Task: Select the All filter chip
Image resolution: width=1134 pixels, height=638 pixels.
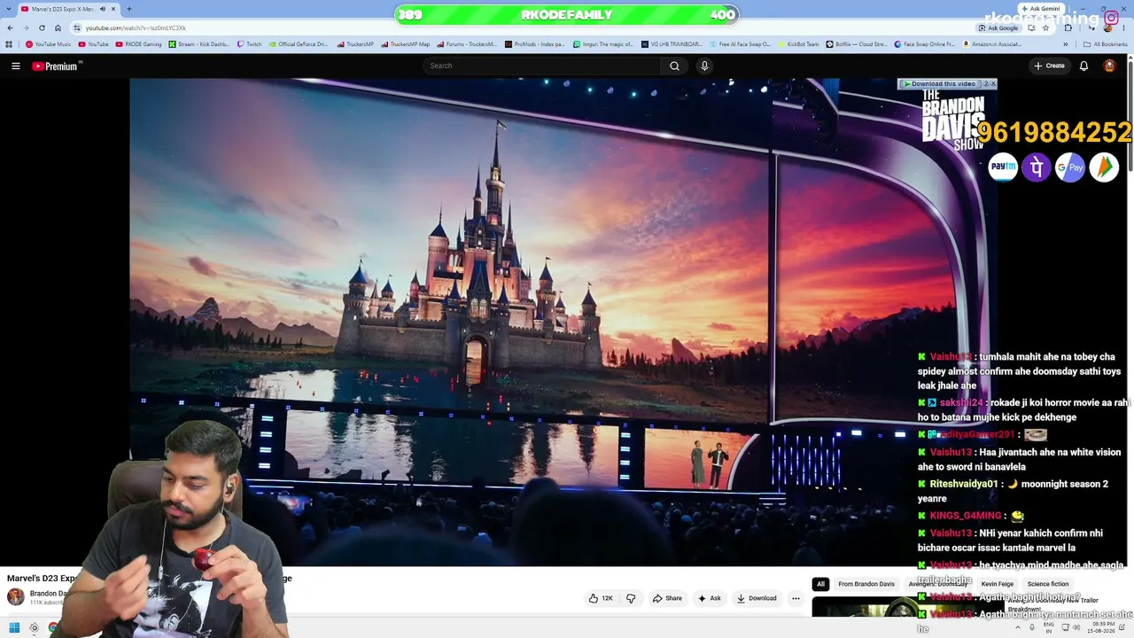Action: [820, 584]
